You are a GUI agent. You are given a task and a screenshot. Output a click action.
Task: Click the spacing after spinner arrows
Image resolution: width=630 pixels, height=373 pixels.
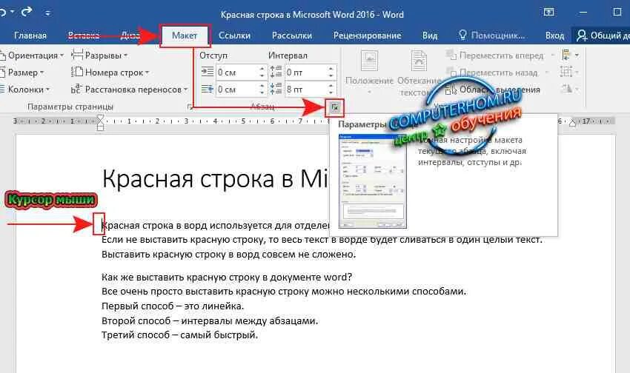pos(331,89)
